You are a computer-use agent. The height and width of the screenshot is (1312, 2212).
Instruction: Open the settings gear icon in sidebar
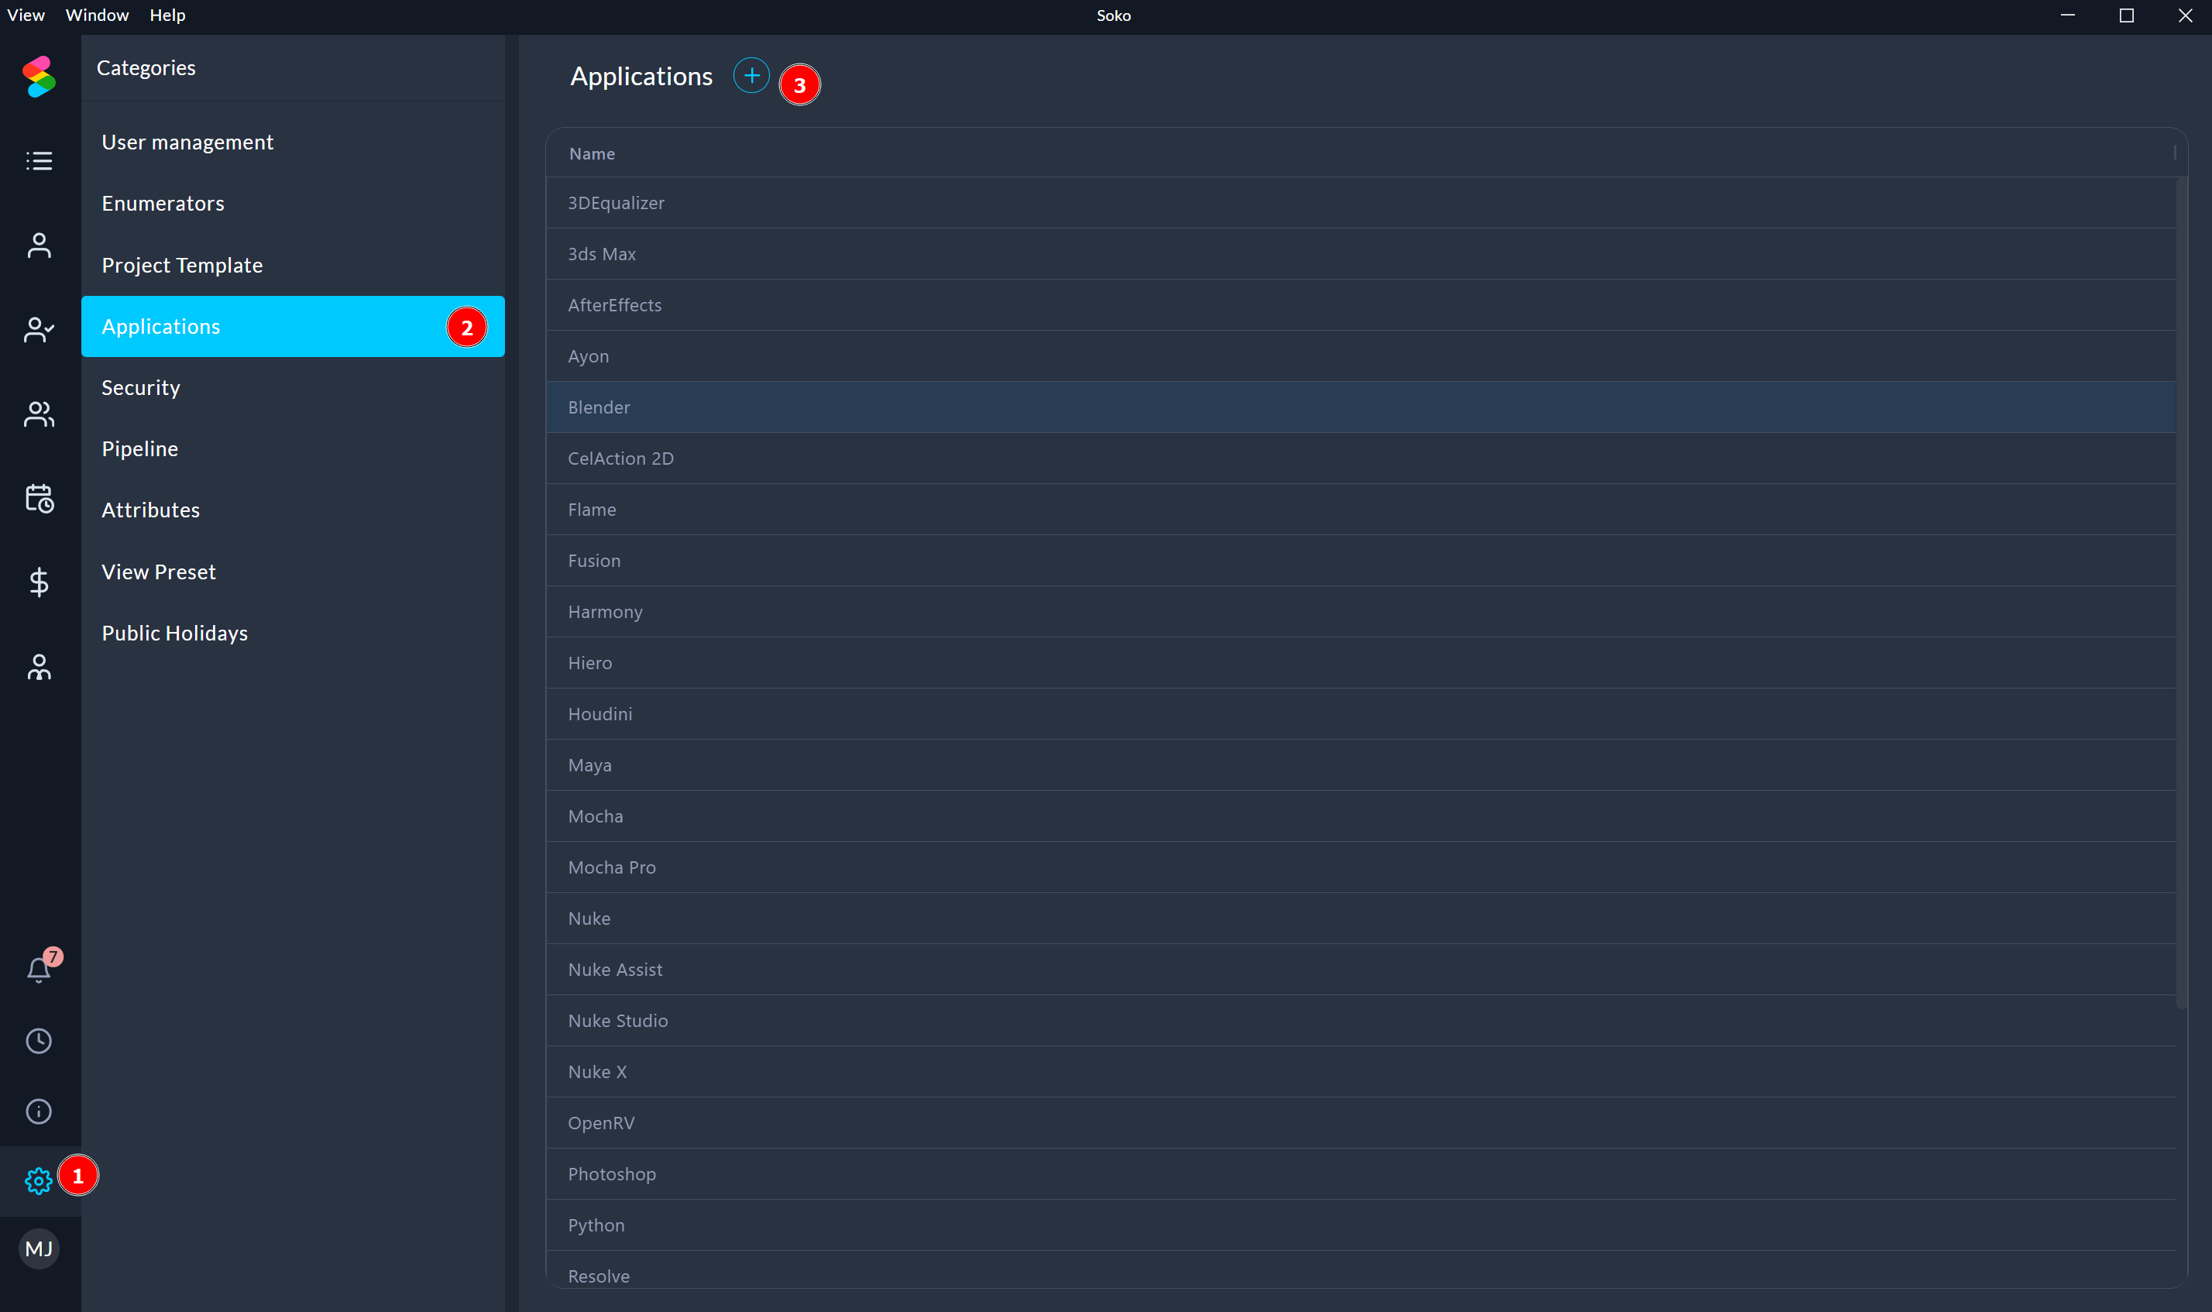coord(38,1180)
